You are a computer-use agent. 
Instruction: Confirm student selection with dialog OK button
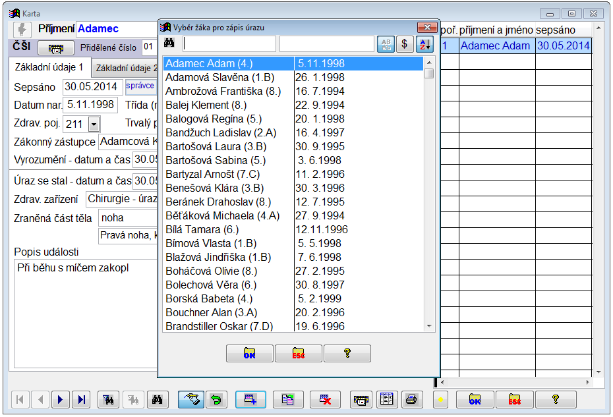click(249, 354)
